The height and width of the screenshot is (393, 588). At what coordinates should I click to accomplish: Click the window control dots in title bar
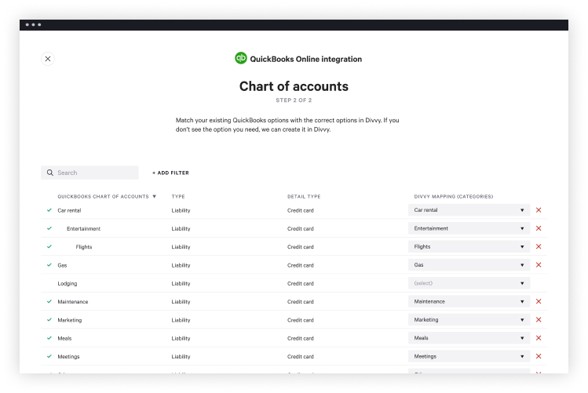(x=33, y=25)
